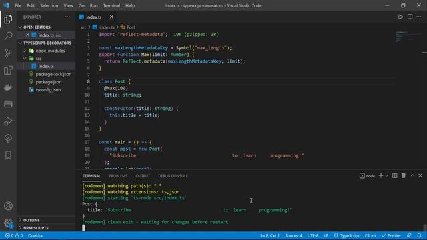Open editor More Actions menu
Screen dimensions: 427x240
click(x=419, y=17)
